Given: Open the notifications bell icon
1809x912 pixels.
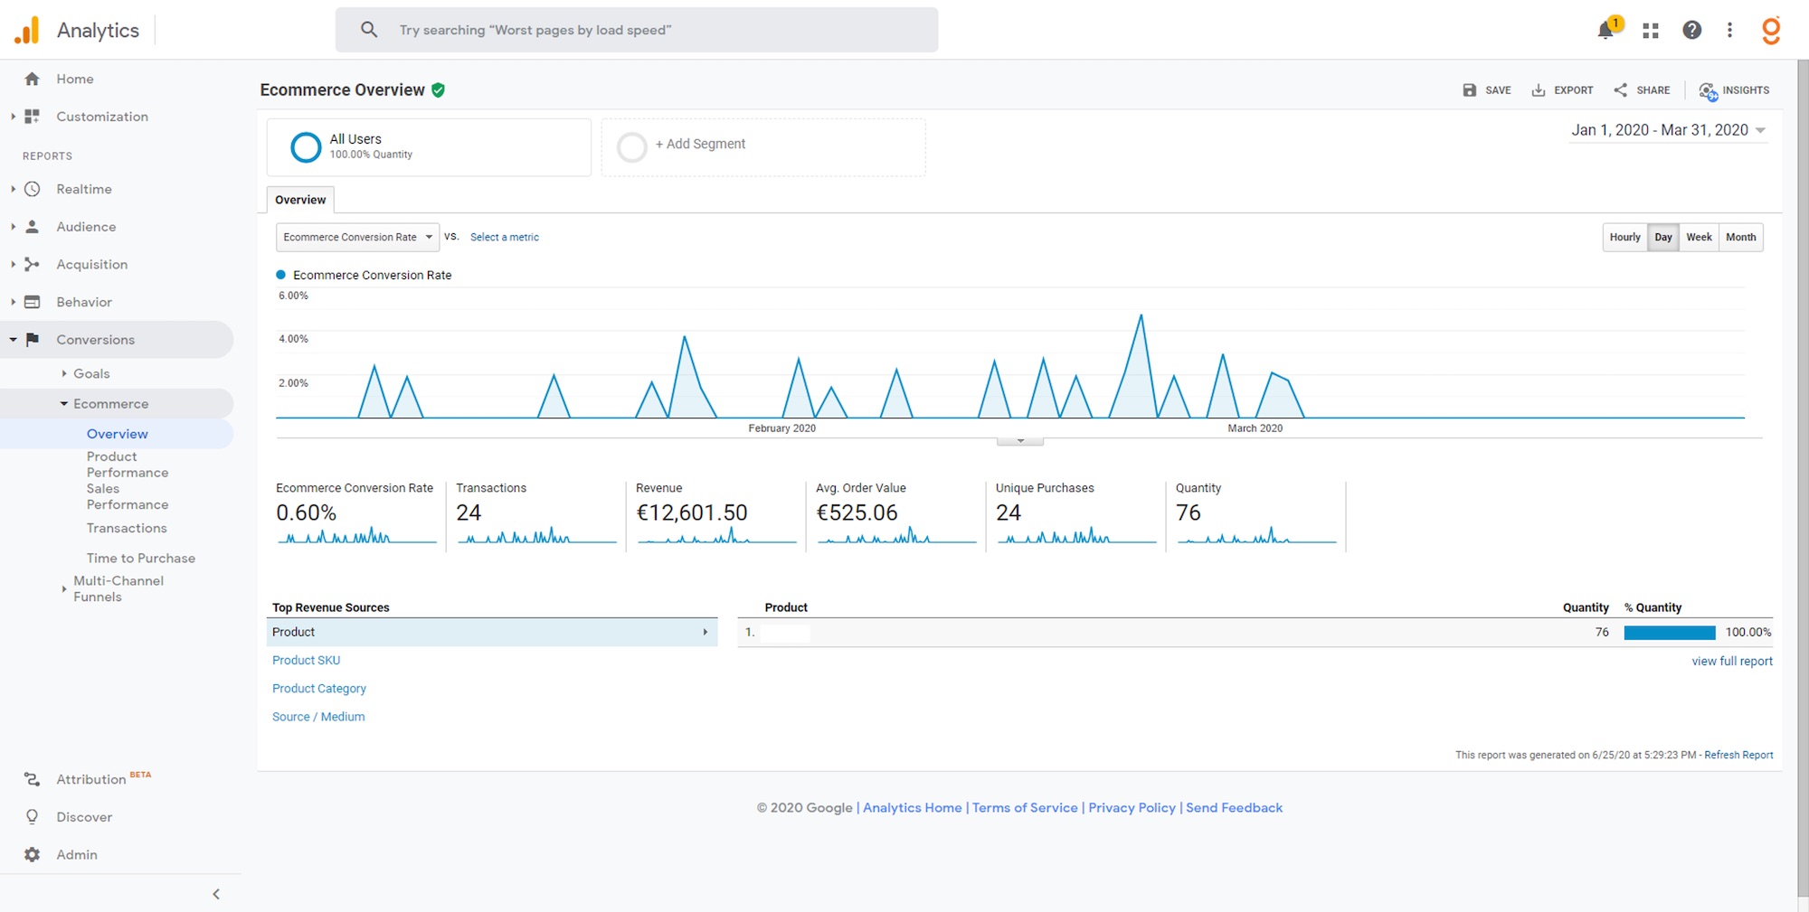Looking at the screenshot, I should point(1605,30).
